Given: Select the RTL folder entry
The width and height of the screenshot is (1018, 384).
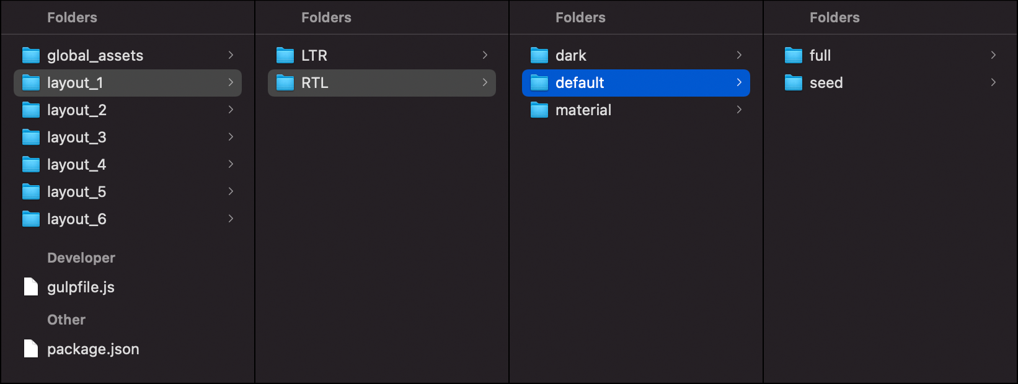Looking at the screenshot, I should (x=382, y=83).
